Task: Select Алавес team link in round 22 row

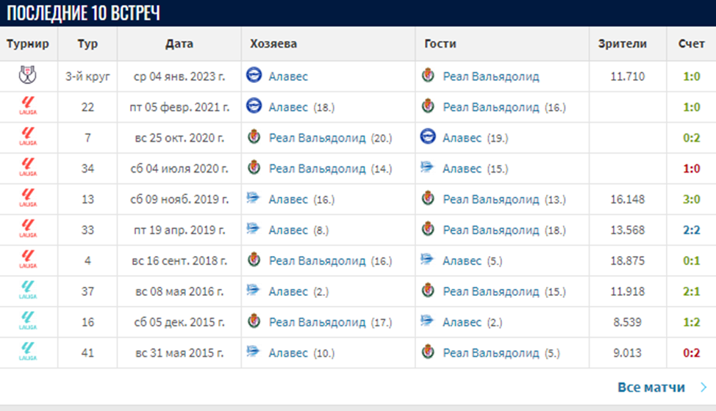Action: click(x=288, y=107)
